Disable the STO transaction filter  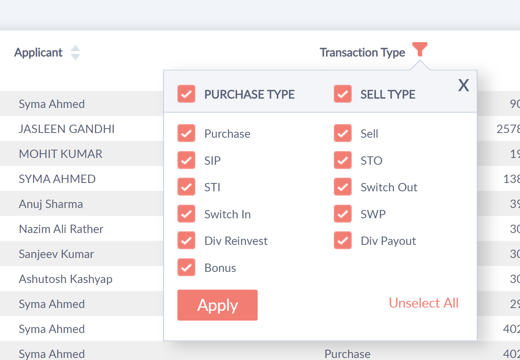343,160
